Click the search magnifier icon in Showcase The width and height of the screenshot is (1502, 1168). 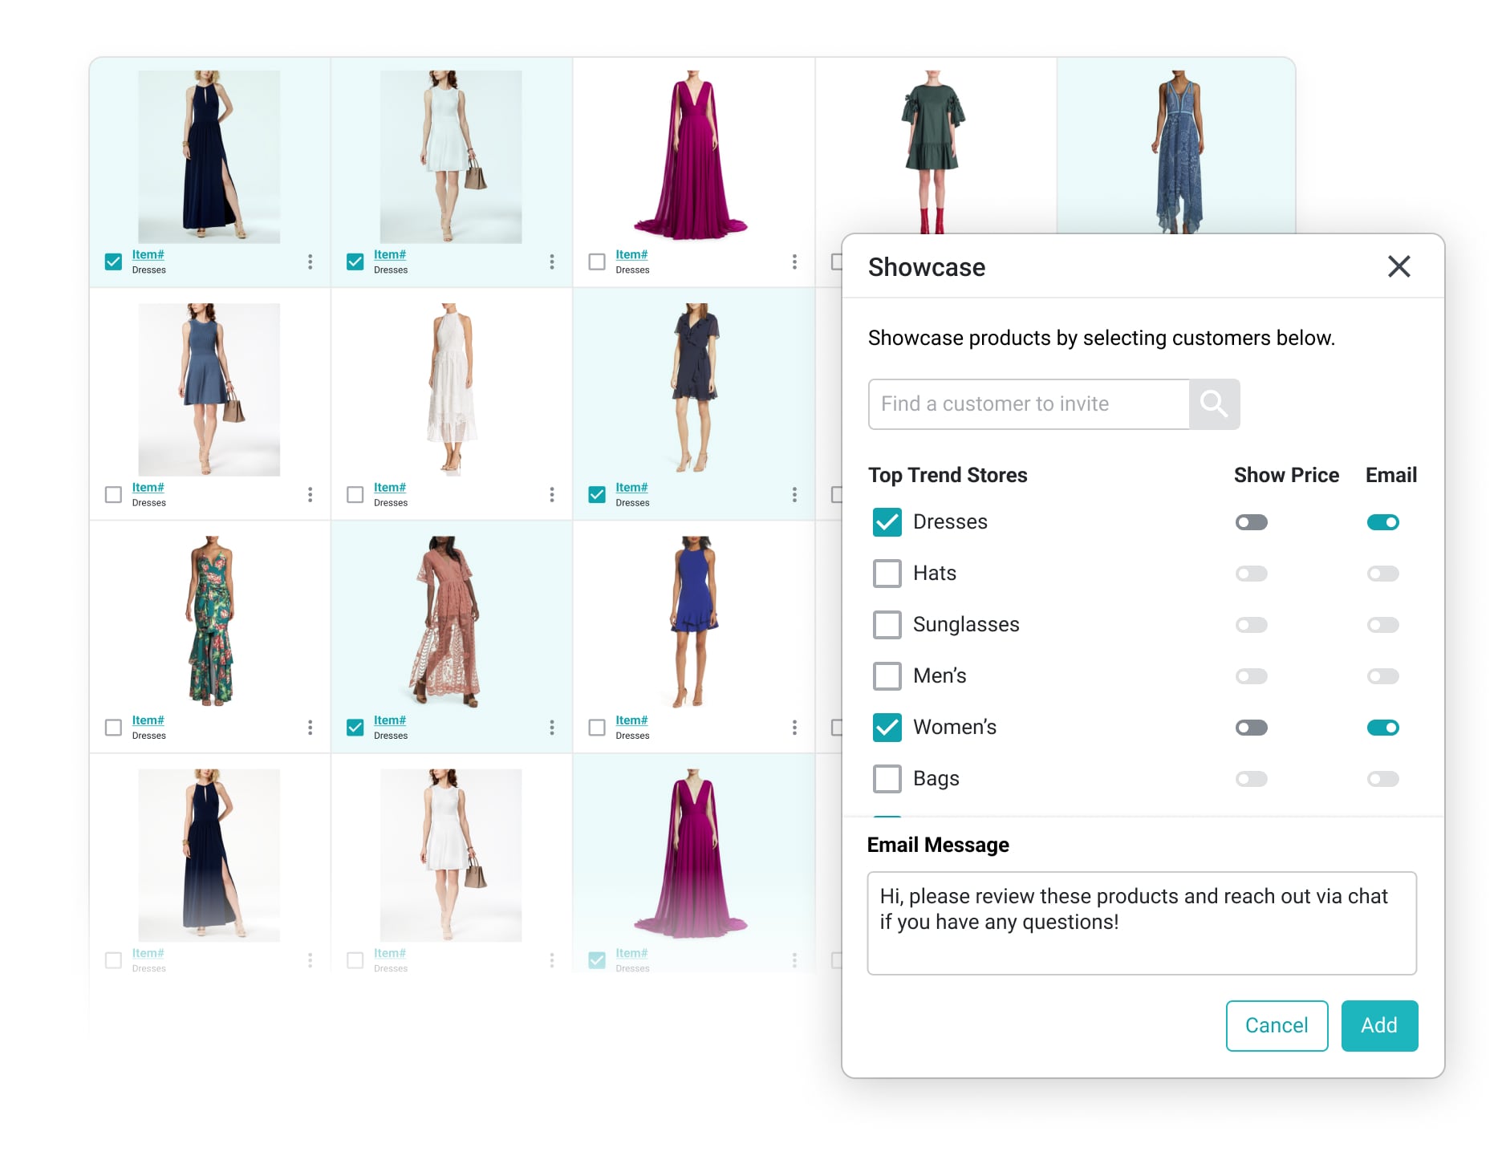(x=1214, y=404)
